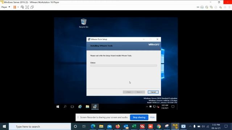Cancel the VMware Tools installation
The width and height of the screenshot is (232, 130).
point(153,92)
